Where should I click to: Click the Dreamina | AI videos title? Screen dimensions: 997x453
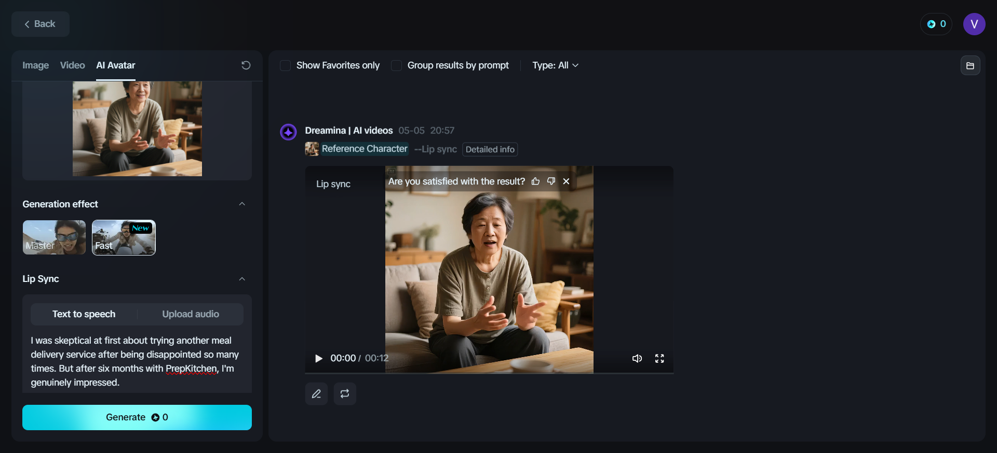coord(349,131)
